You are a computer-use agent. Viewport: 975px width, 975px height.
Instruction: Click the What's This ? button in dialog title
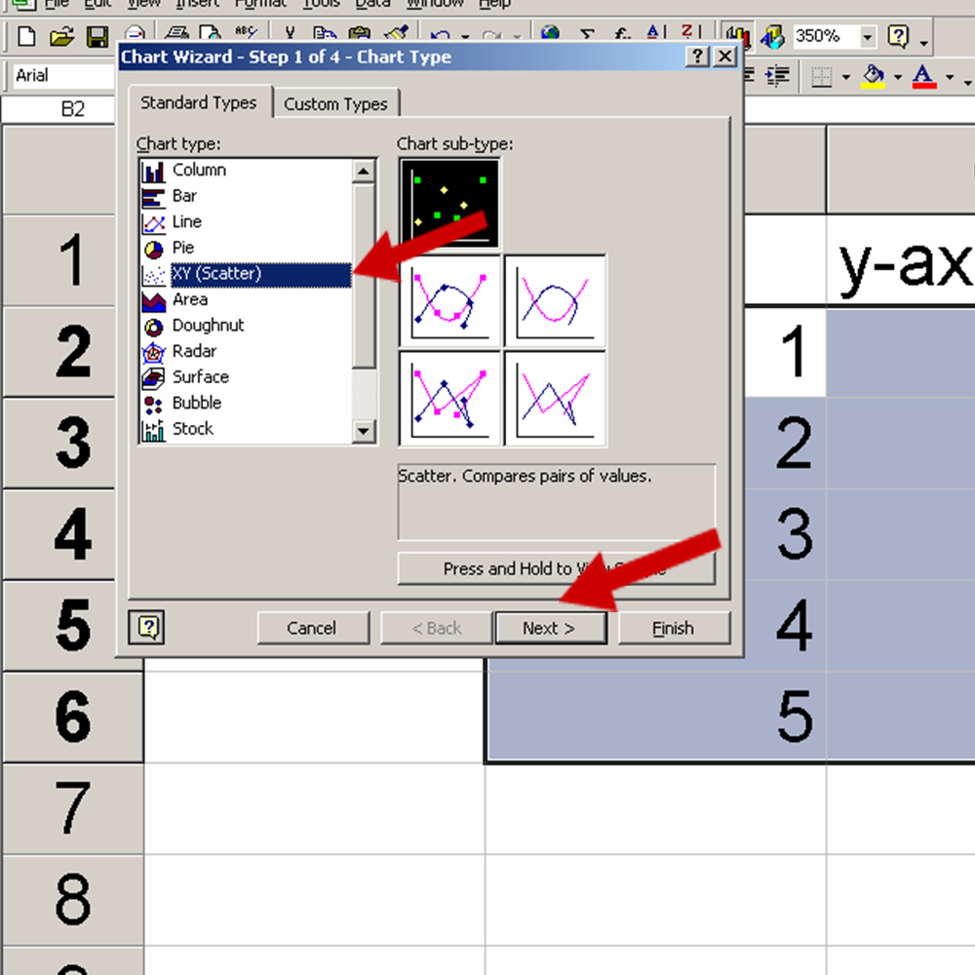(697, 57)
